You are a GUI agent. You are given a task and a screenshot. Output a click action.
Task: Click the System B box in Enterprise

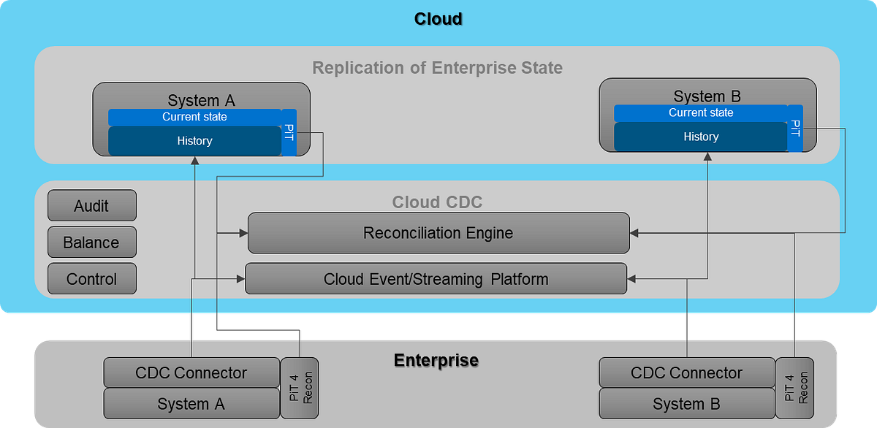pyautogui.click(x=686, y=402)
